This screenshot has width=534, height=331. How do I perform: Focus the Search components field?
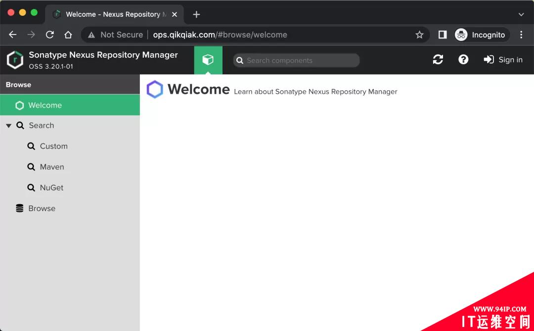pos(296,60)
